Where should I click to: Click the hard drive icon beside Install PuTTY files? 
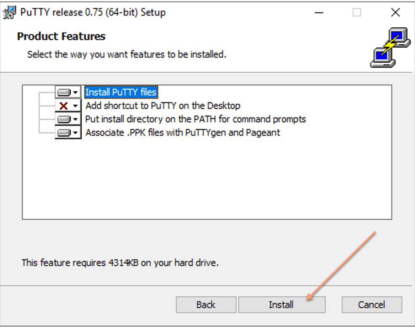coord(64,92)
